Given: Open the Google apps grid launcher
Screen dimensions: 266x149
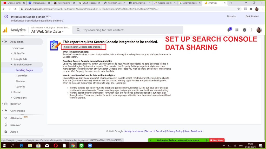Looking at the screenshot, I should [x=237, y=30].
